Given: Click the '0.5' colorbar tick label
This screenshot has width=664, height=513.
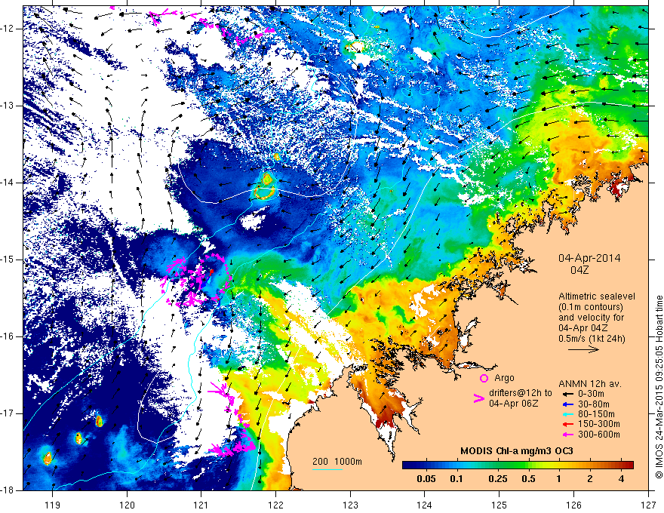Looking at the screenshot, I should [528, 479].
